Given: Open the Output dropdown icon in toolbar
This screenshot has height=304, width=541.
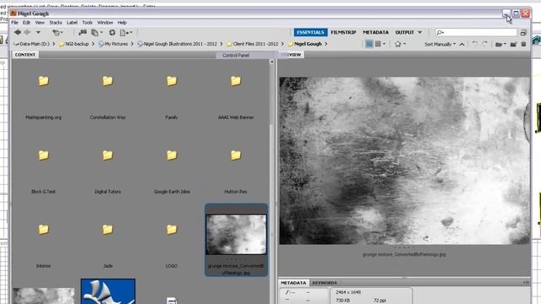Looking at the screenshot, I should 126,32.
